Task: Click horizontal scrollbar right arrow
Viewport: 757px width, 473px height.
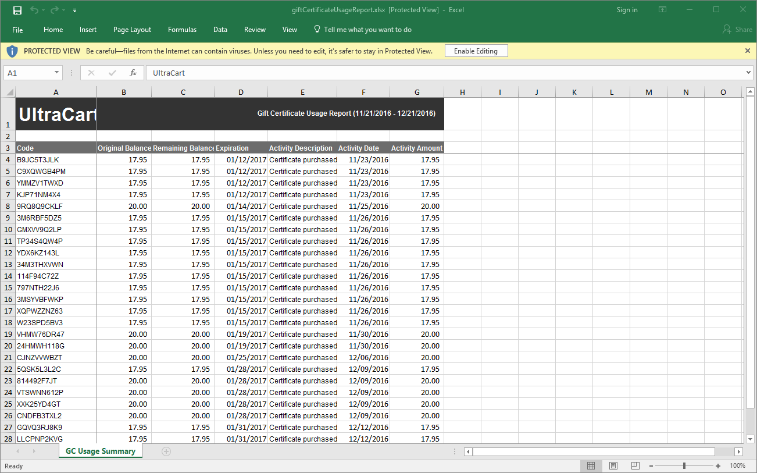Action: coord(738,451)
